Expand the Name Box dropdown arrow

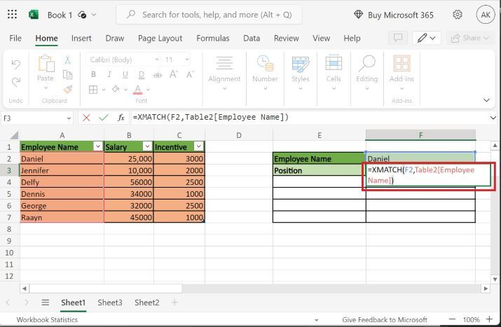tap(68, 118)
